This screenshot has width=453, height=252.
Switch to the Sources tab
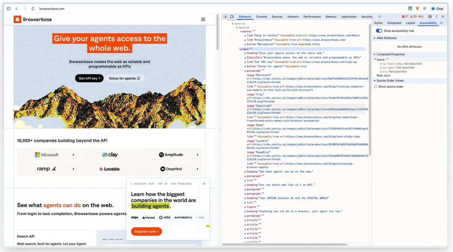(277, 17)
